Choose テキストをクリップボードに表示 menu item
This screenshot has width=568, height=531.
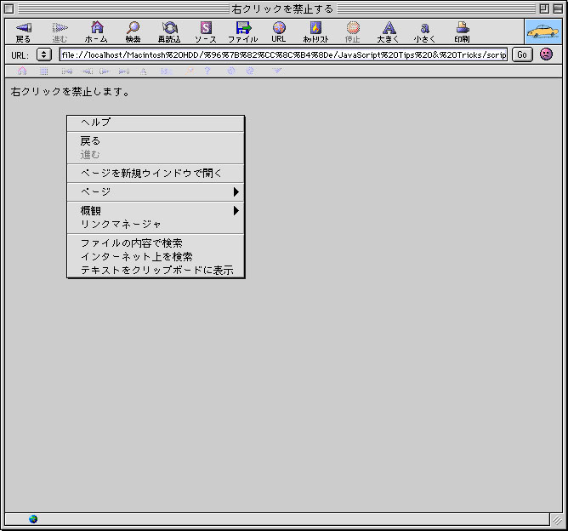click(156, 271)
